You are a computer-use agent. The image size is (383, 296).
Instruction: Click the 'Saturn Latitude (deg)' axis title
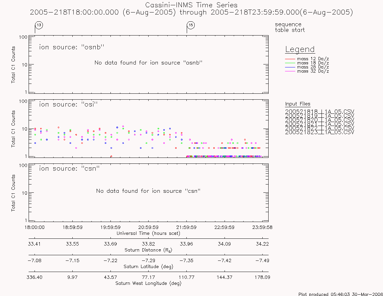[x=148, y=267]
